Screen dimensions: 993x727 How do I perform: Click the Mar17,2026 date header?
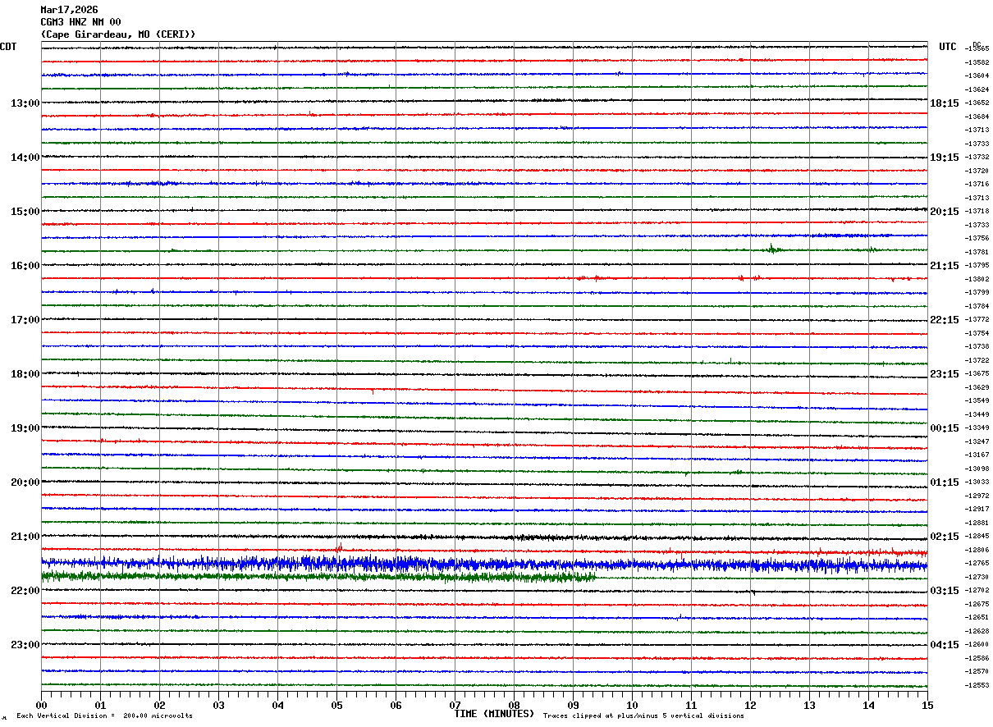click(69, 10)
